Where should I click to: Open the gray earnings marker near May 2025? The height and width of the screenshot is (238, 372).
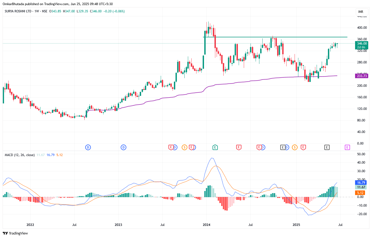[327, 147]
